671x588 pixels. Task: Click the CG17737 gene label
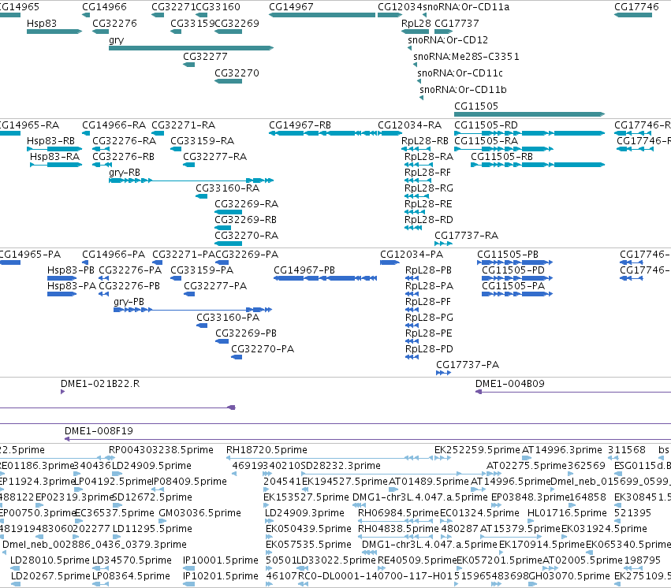pos(457,24)
